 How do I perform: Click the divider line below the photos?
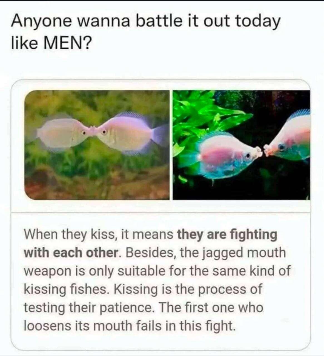click(x=161, y=213)
